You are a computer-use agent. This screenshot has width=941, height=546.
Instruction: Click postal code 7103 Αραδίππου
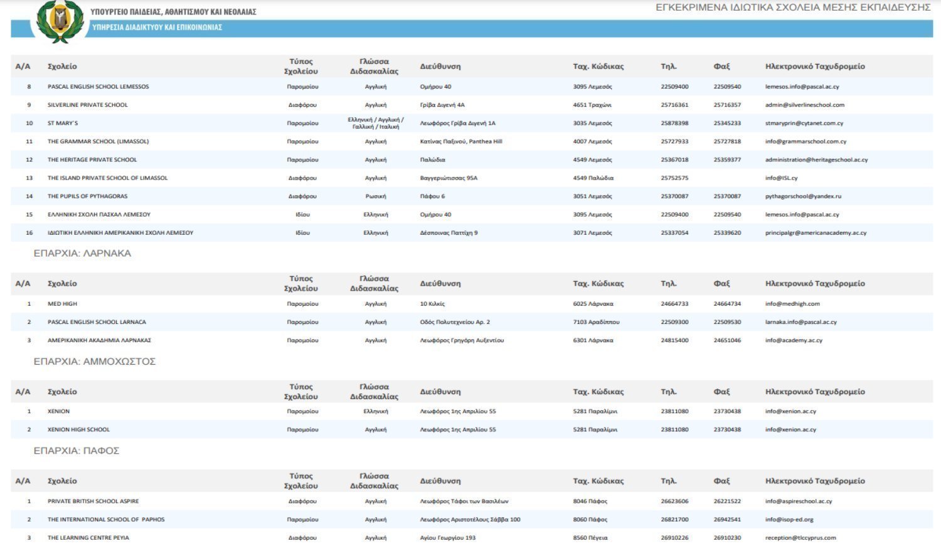point(596,322)
